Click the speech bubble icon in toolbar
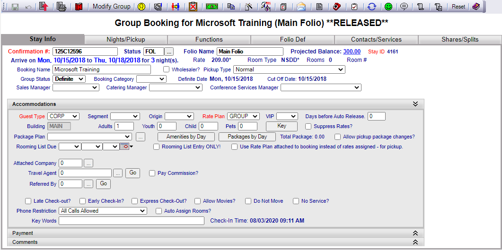 (x=404, y=7)
